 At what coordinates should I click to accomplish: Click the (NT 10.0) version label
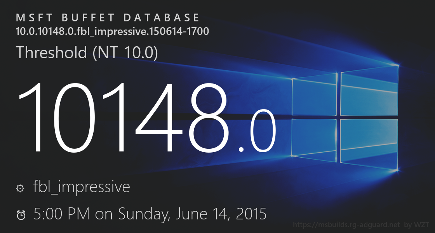(x=125, y=52)
